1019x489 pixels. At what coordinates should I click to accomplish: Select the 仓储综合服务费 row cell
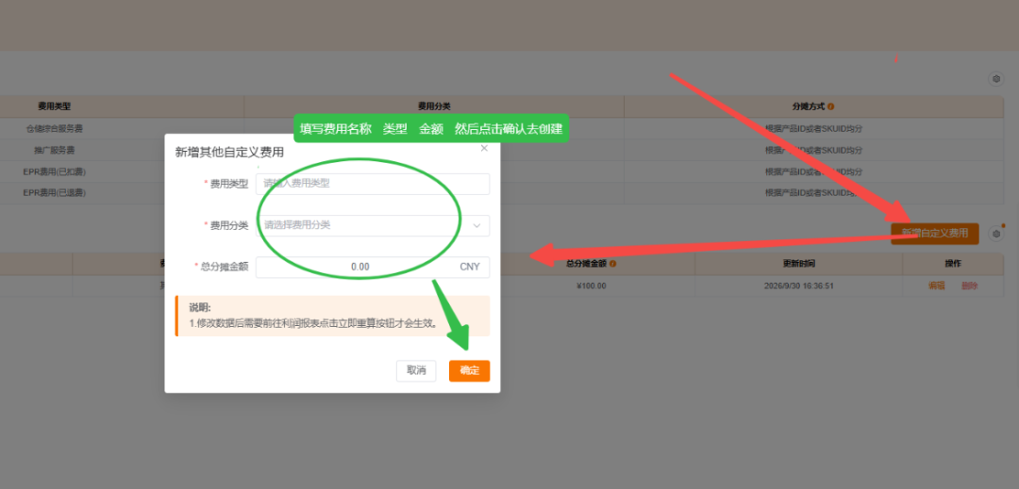(x=55, y=128)
